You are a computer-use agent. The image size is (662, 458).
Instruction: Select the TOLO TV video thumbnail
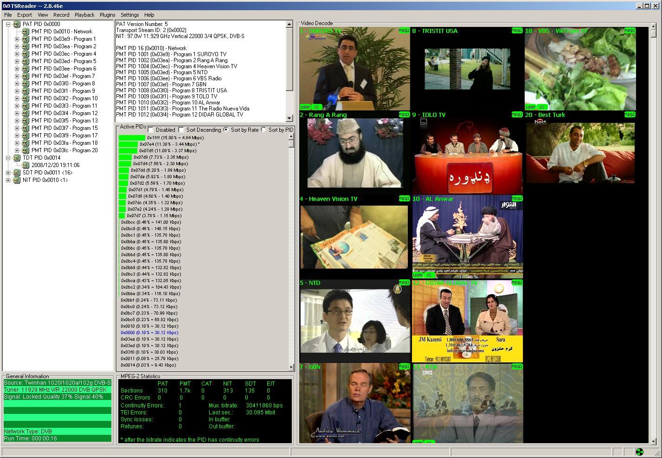[x=468, y=153]
